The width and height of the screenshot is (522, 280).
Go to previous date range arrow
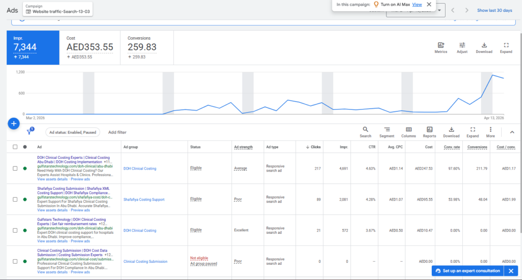click(x=453, y=10)
